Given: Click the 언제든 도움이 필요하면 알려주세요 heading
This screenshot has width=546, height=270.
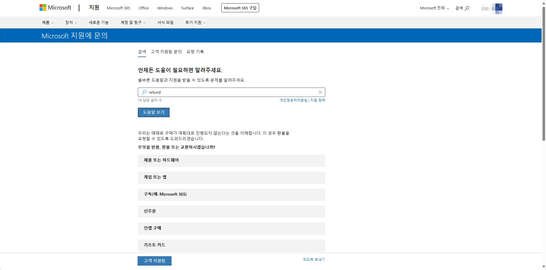Looking at the screenshot, I should 180,70.
